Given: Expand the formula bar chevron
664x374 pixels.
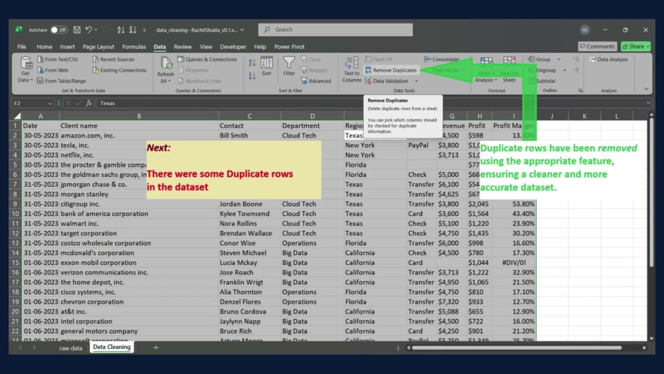Looking at the screenshot, I should [648, 103].
